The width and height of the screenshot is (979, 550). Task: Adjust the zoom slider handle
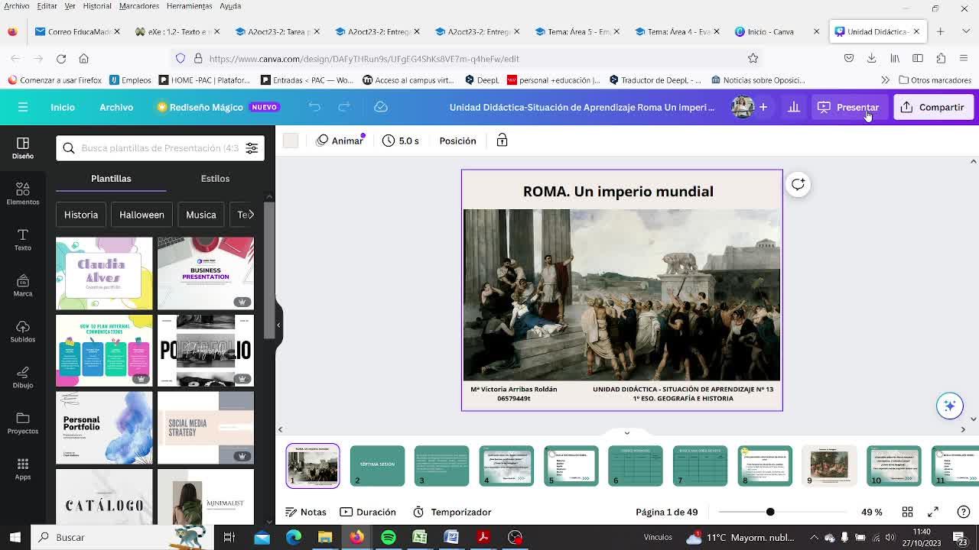coord(770,512)
